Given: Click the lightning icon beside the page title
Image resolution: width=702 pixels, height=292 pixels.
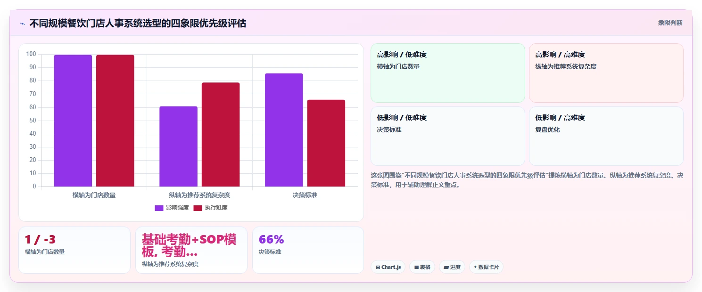Looking at the screenshot, I should (x=22, y=23).
